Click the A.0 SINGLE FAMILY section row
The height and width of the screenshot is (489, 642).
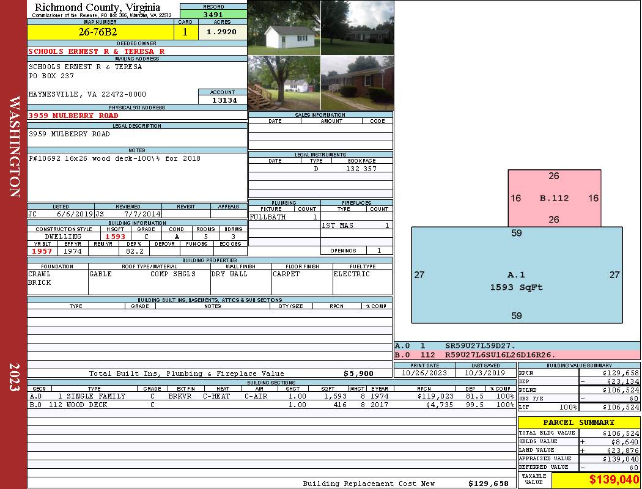click(x=272, y=396)
